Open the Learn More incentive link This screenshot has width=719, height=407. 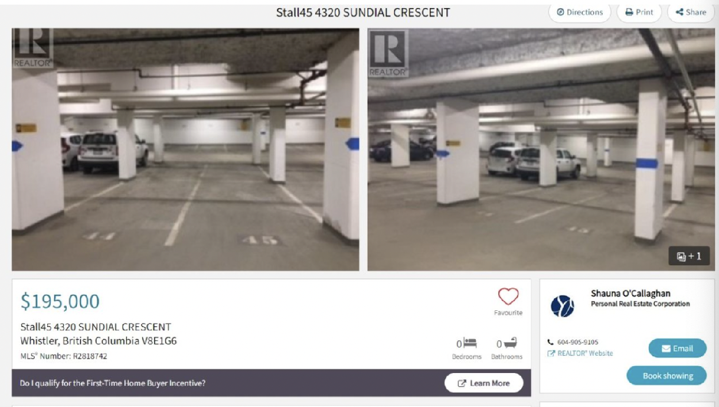click(484, 383)
